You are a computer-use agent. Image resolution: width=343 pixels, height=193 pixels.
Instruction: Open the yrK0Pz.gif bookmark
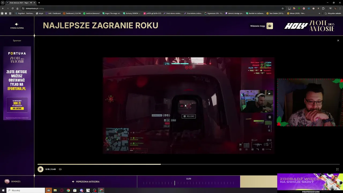tap(152, 13)
